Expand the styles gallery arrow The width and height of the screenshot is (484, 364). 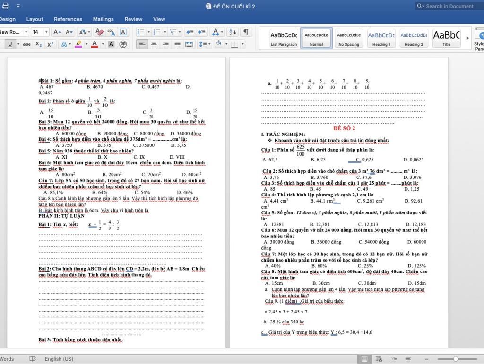[467, 38]
